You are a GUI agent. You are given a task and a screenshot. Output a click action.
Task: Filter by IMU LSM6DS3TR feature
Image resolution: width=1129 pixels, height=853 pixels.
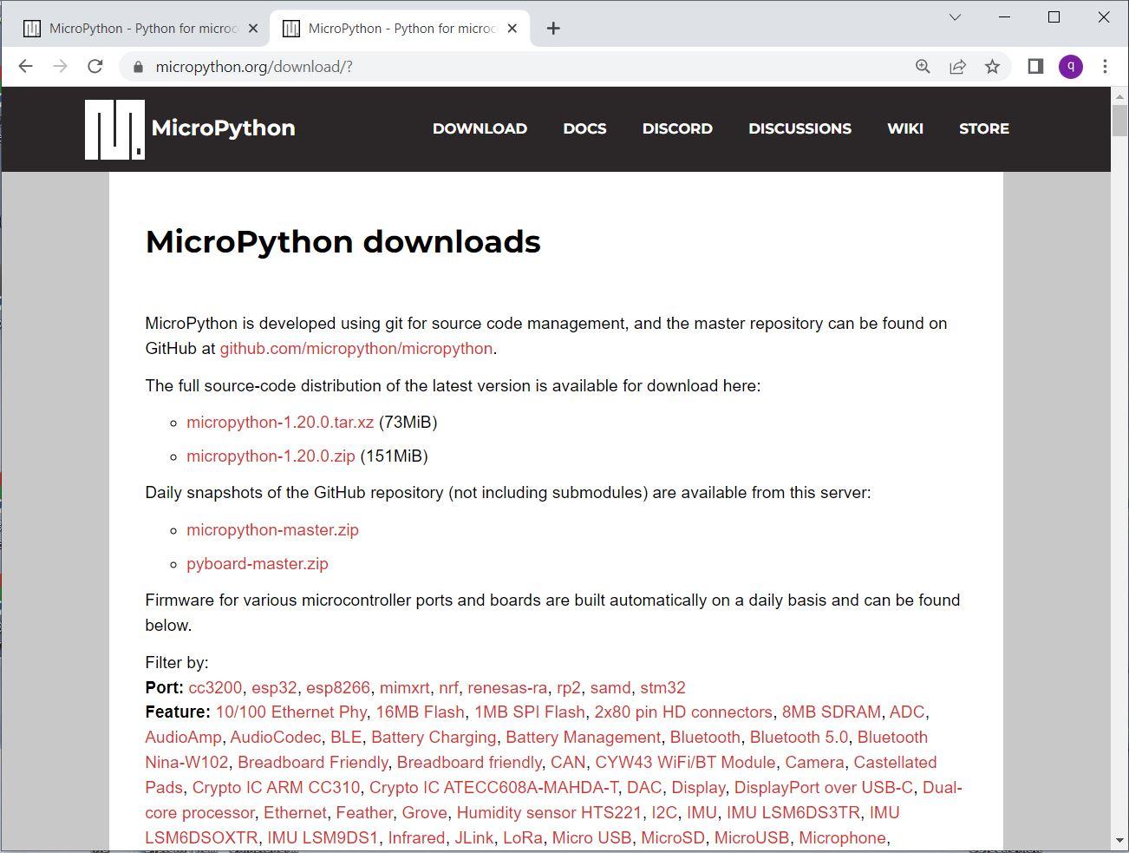(793, 813)
